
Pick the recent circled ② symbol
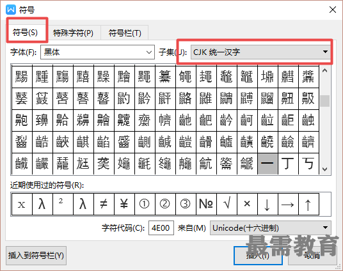click(x=165, y=205)
